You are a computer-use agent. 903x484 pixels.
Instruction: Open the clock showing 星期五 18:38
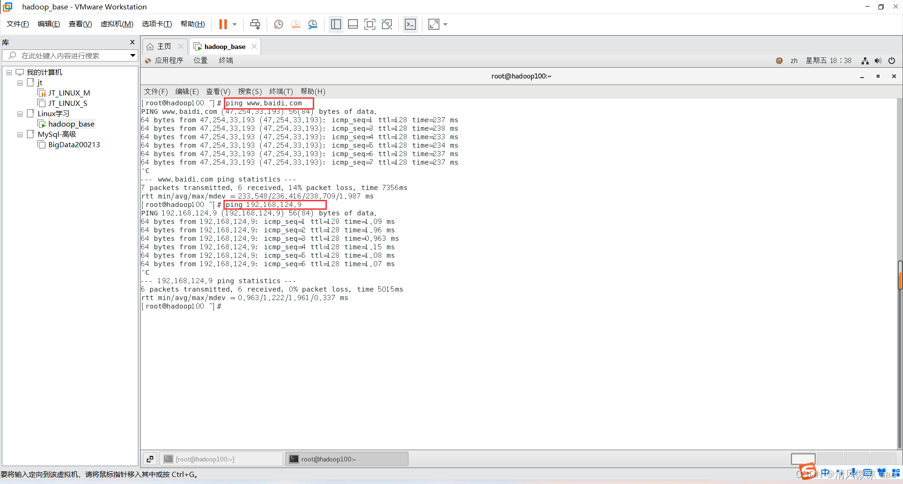click(829, 61)
